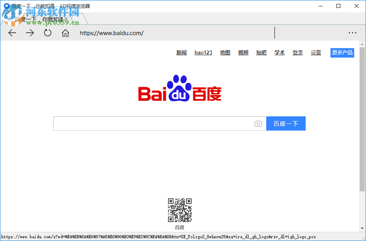The image size is (366, 241).
Task: Click the home icon in the toolbar
Action: coord(65,33)
